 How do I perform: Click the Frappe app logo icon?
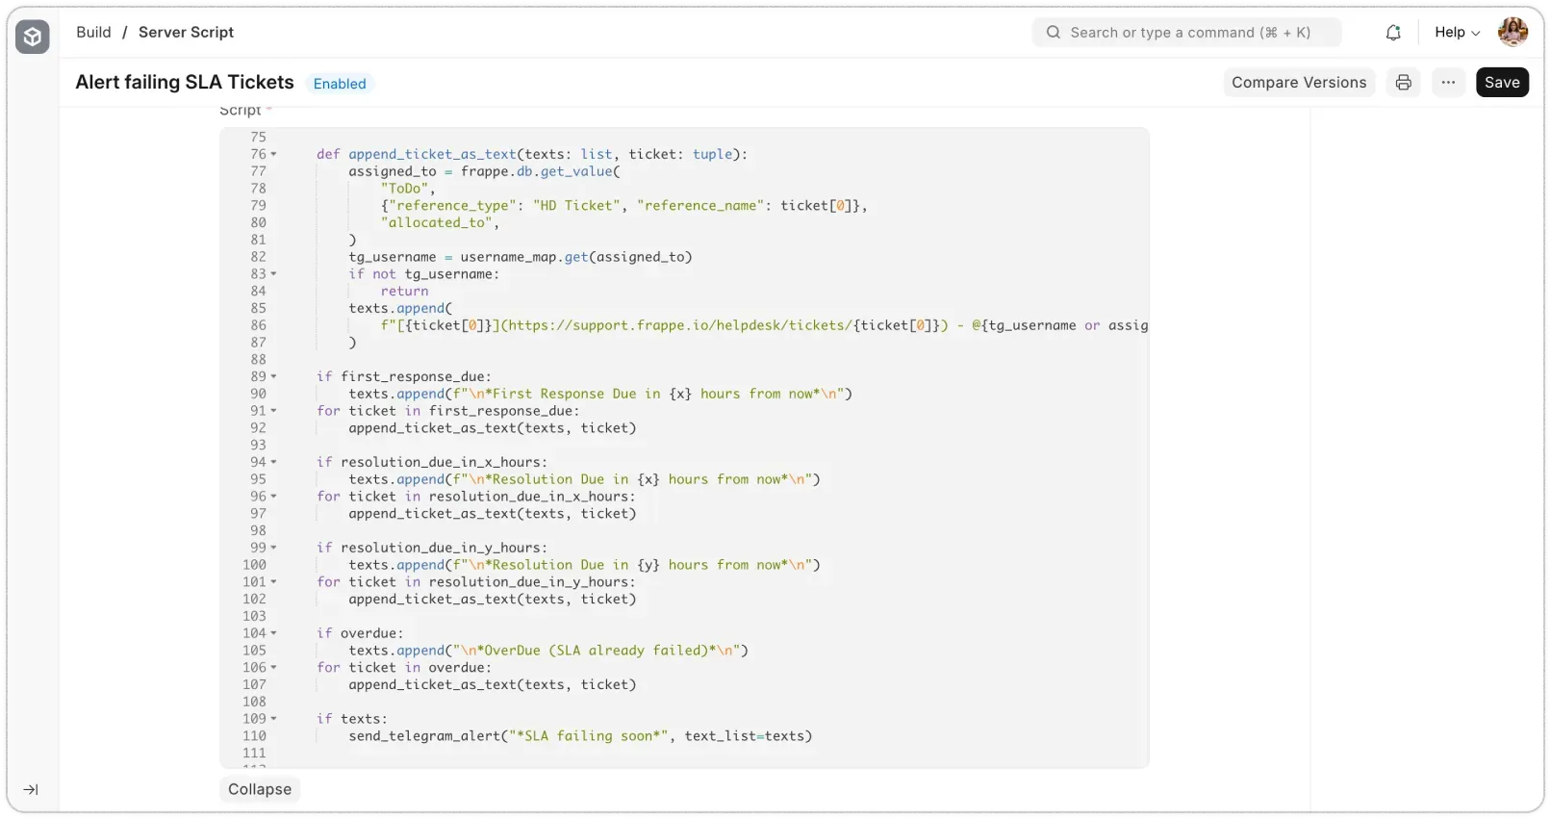tap(32, 37)
